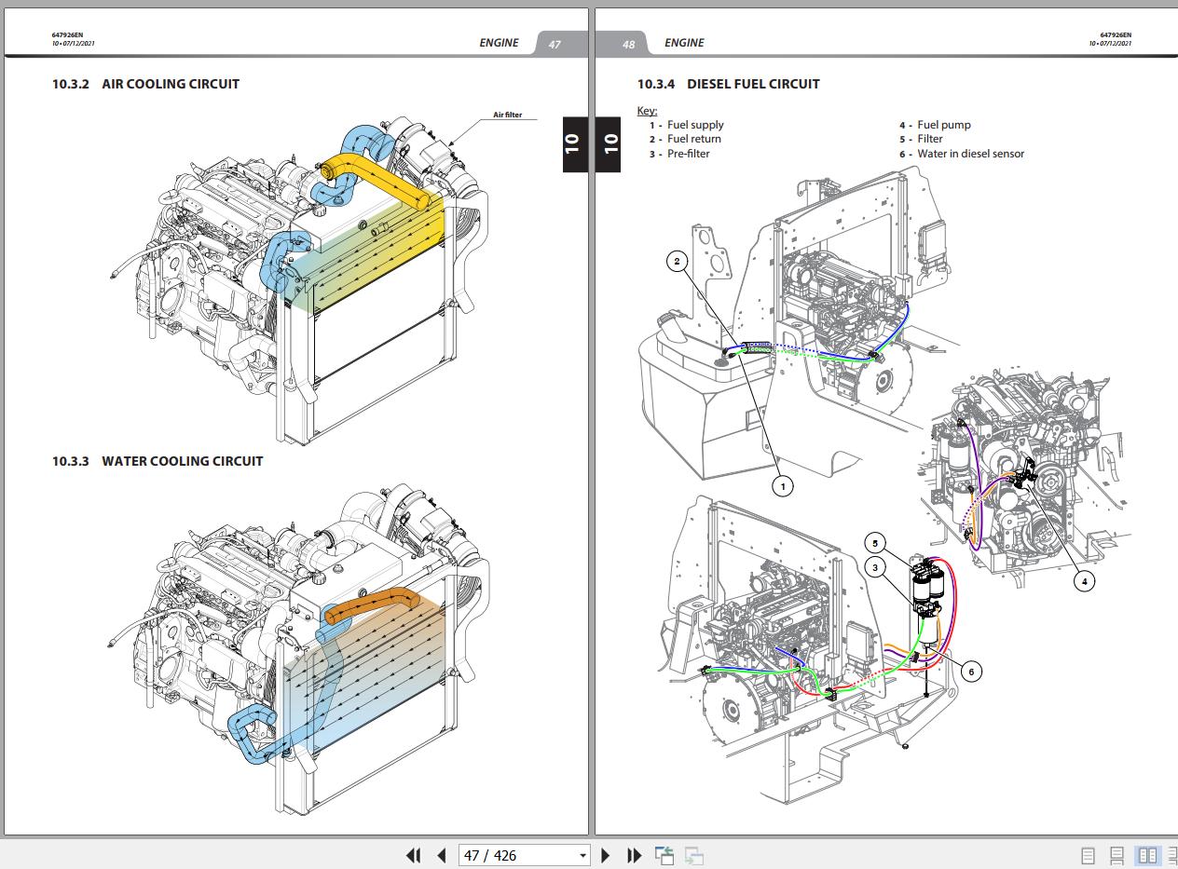Select two-page facing view
The width and height of the screenshot is (1178, 869).
(1148, 855)
